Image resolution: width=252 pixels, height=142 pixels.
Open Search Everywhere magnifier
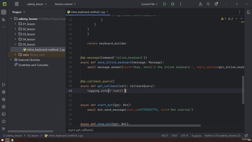tap(208, 4)
